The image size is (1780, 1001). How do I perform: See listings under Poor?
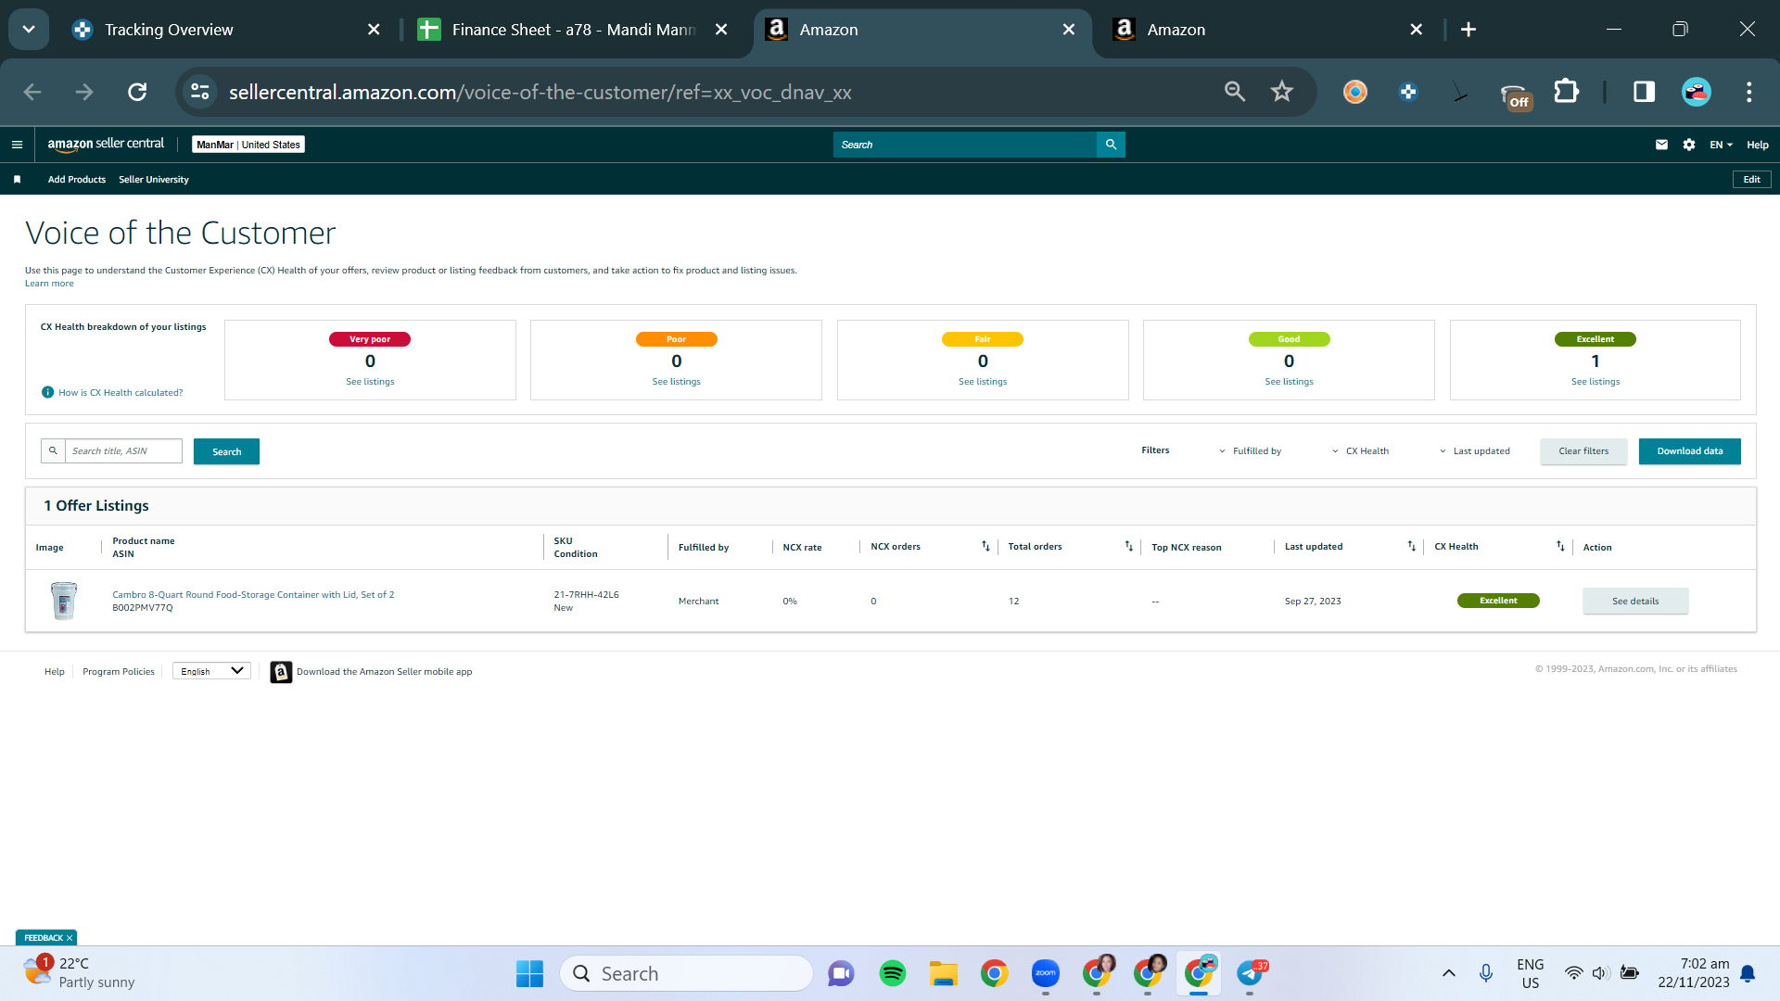click(x=676, y=382)
